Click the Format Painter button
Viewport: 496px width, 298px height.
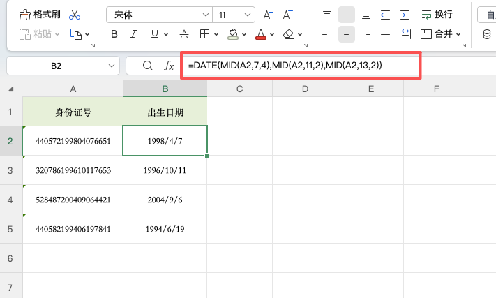(40, 15)
